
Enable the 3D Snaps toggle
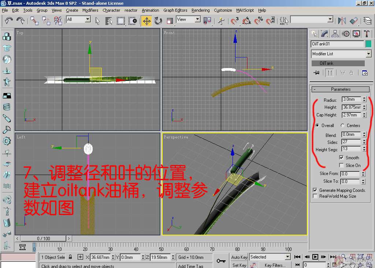tap(235, 21)
